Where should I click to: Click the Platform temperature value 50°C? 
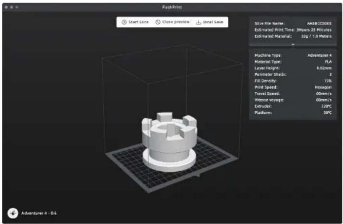click(327, 113)
